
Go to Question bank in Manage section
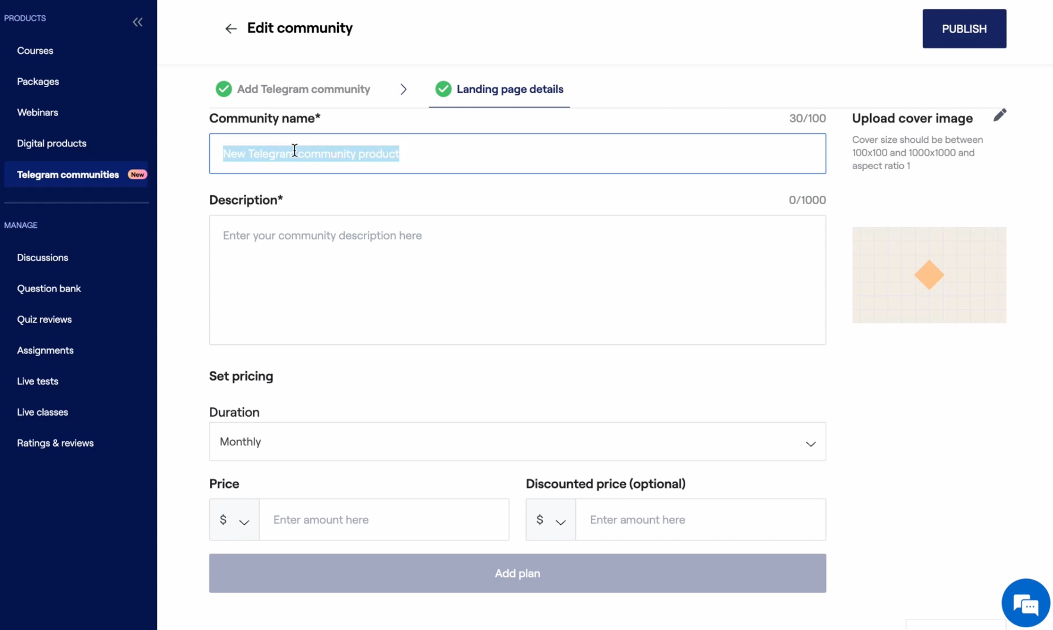click(x=49, y=288)
